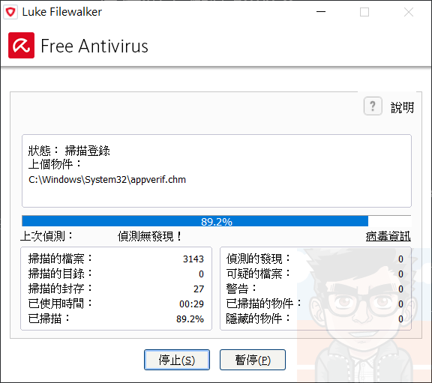Click the Free Antivirus title text
The height and width of the screenshot is (383, 432).
click(94, 46)
